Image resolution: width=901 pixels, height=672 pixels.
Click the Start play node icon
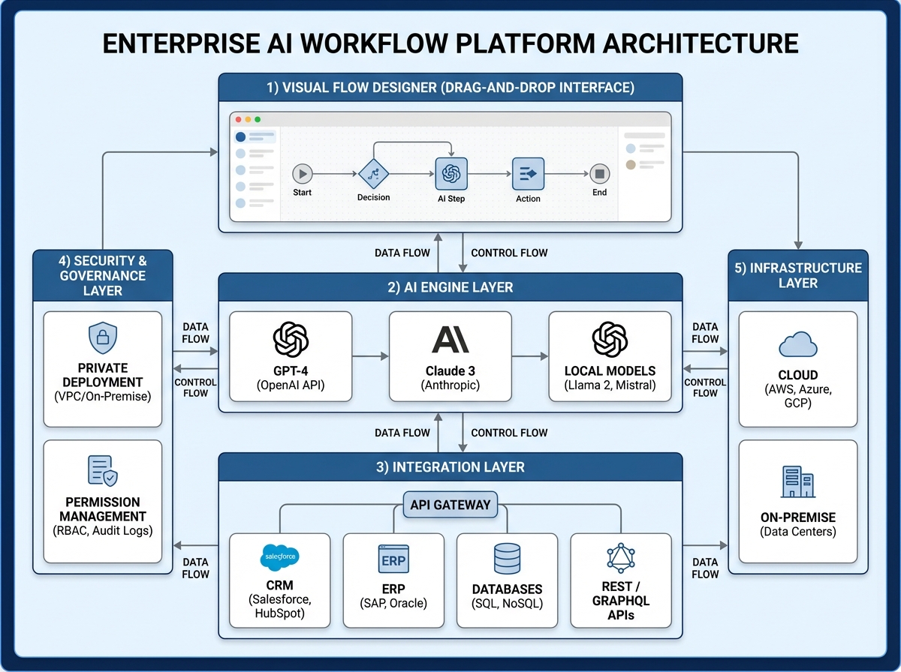coord(302,174)
